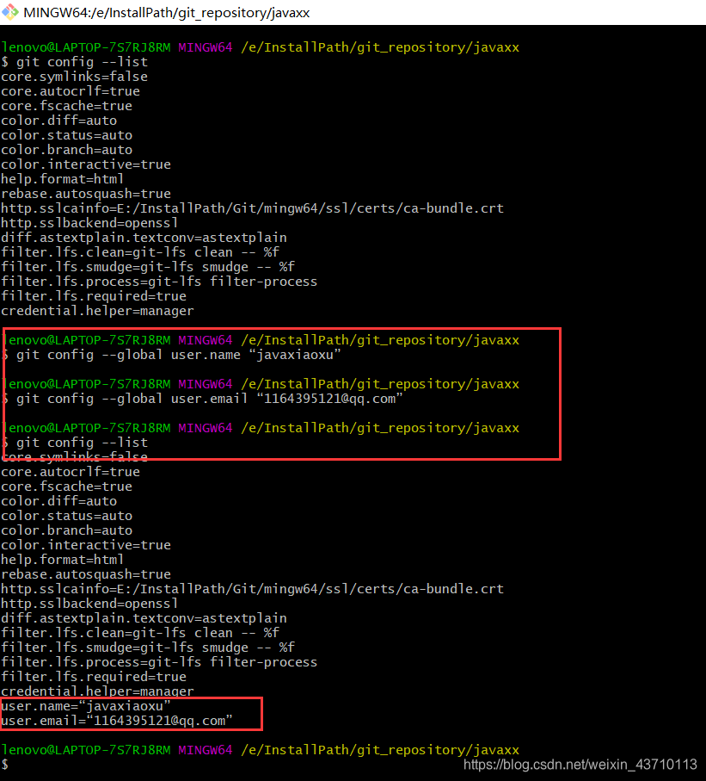Screen dimensions: 706x781
Task: Click color.interactive=true in the listing without user.name
Action: [x=86, y=164]
